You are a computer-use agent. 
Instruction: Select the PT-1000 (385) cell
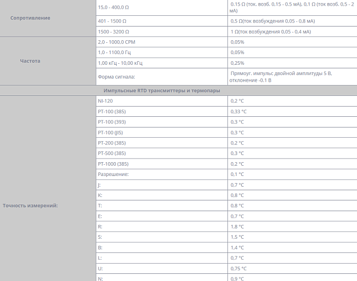tap(113, 164)
